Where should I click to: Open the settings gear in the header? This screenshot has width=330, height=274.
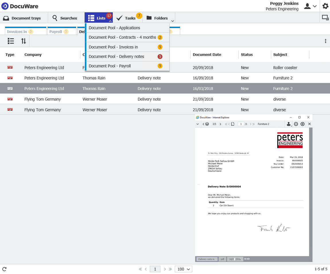(325, 6)
